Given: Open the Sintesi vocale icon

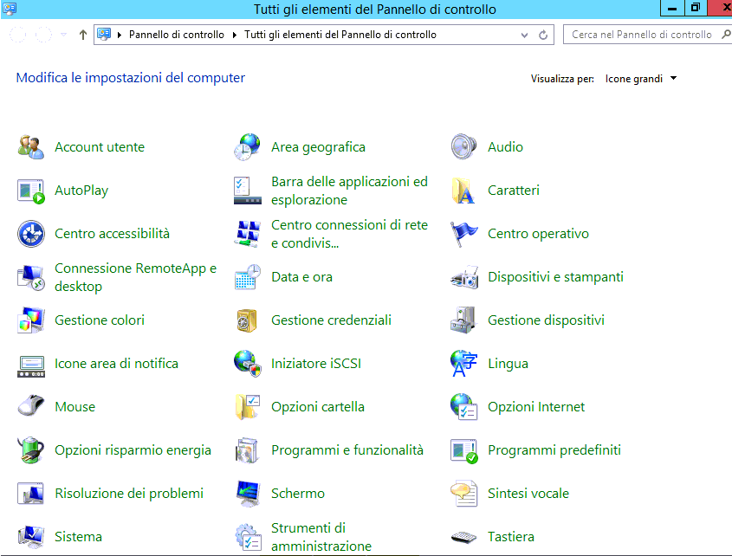Looking at the screenshot, I should tap(463, 494).
